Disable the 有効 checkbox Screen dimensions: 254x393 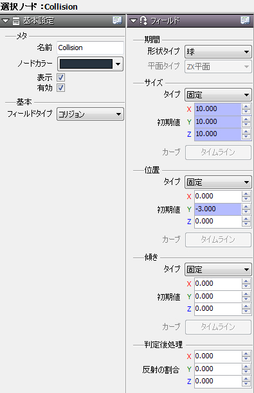60,88
